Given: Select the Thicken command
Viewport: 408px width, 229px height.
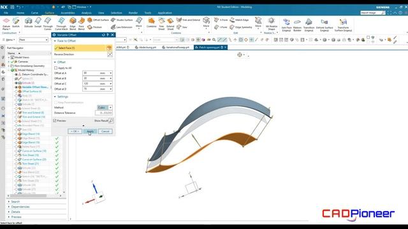Looking at the screenshot, I should [95, 27].
